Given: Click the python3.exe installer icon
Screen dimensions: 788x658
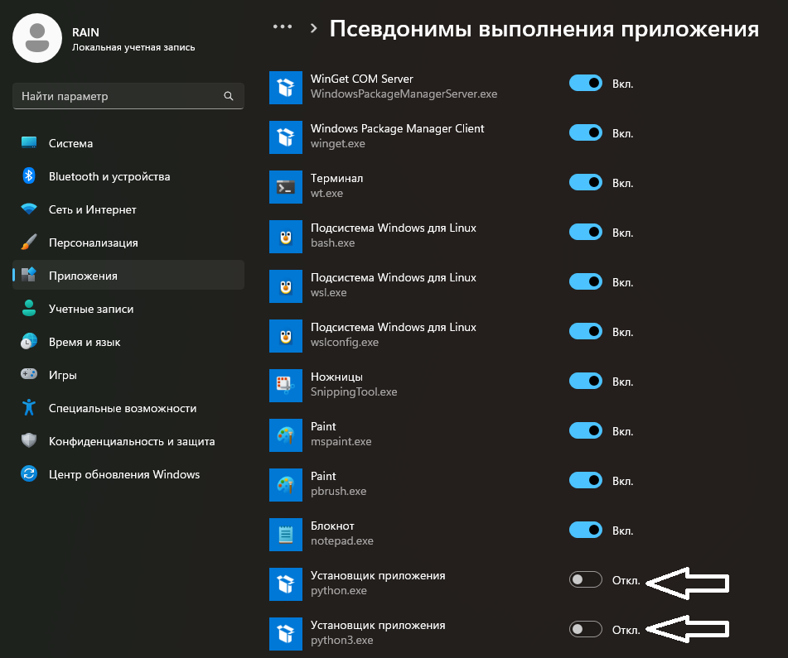Looking at the screenshot, I should pos(285,634).
